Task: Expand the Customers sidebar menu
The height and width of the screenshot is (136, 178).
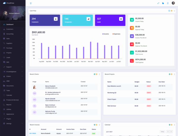Action: click(12, 29)
